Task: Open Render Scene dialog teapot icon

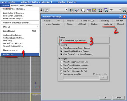Action: tap(106, 10)
